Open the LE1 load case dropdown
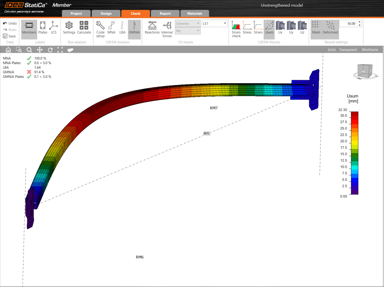Viewport: 384px width, 287px height. 214,23
